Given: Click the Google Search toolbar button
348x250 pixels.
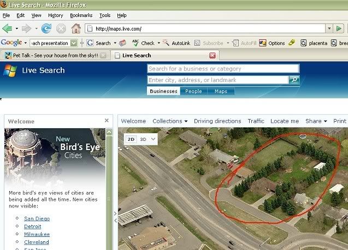Looking at the screenshot, I should click(x=99, y=43).
